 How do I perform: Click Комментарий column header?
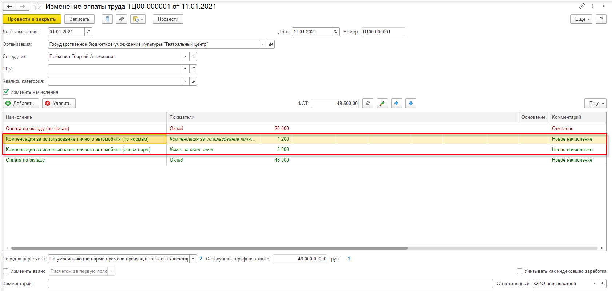[577, 117]
